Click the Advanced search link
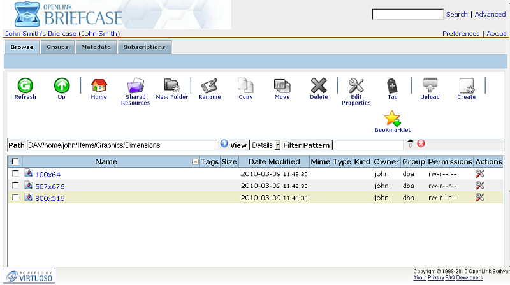 [490, 15]
